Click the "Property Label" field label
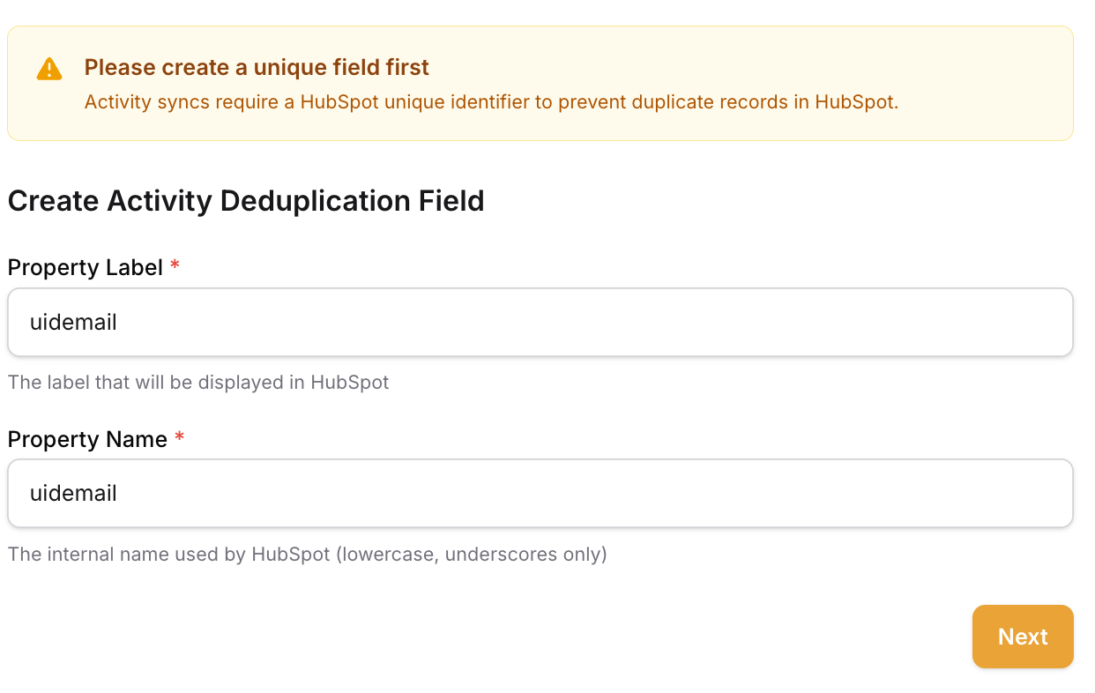Viewport: 1095px width, 693px height. [85, 267]
